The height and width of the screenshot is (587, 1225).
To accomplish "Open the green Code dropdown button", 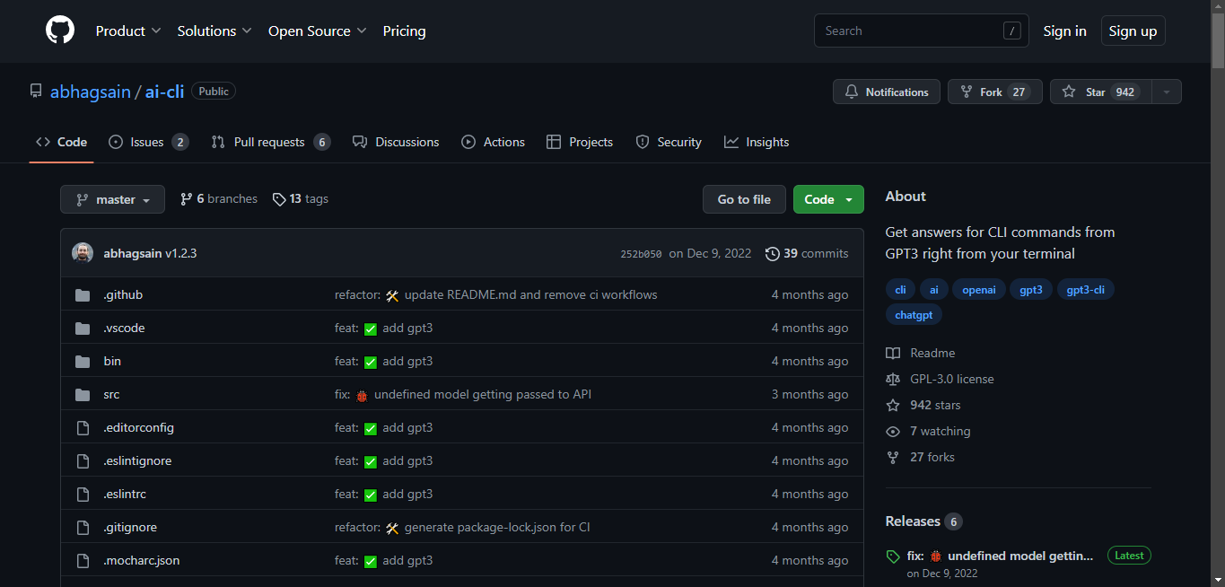I will click(828, 199).
